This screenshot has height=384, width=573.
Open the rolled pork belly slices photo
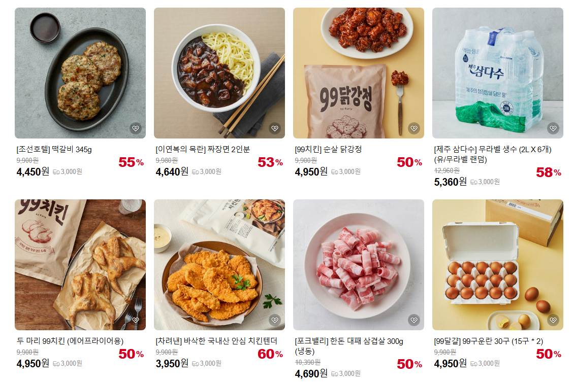coord(359,265)
